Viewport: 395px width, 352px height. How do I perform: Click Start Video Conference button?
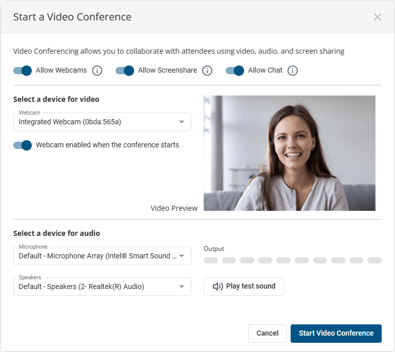(x=336, y=334)
